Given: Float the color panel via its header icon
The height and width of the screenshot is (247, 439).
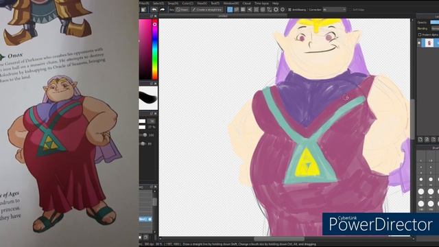Looking at the screenshot, I should coord(152,16).
